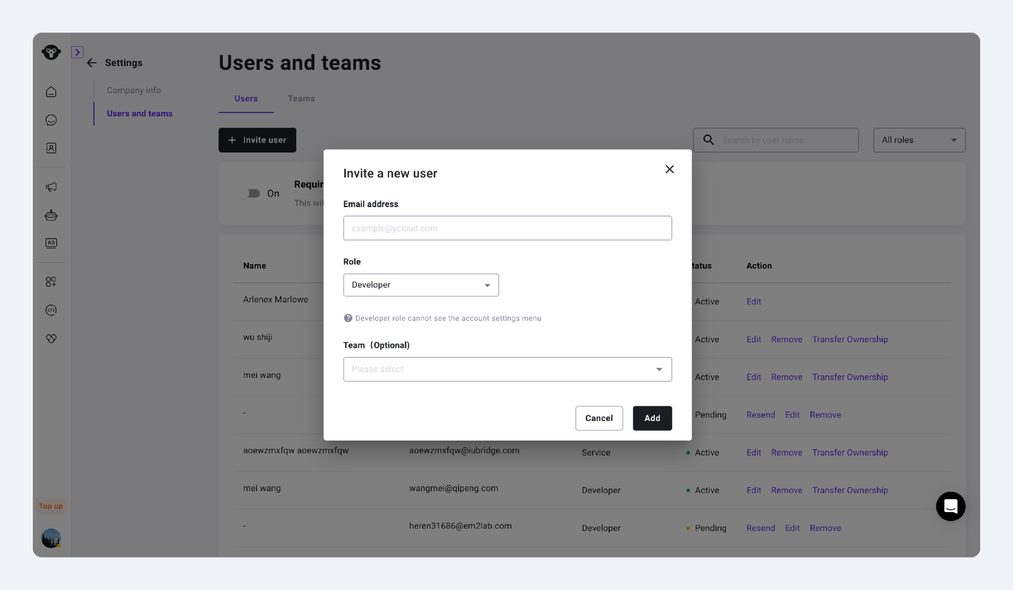Open the chat inbox sidebar icon
This screenshot has width=1013, height=590.
point(51,120)
